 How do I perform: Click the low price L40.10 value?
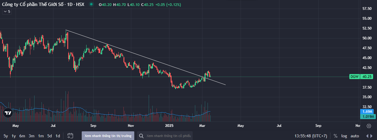pos(133,5)
